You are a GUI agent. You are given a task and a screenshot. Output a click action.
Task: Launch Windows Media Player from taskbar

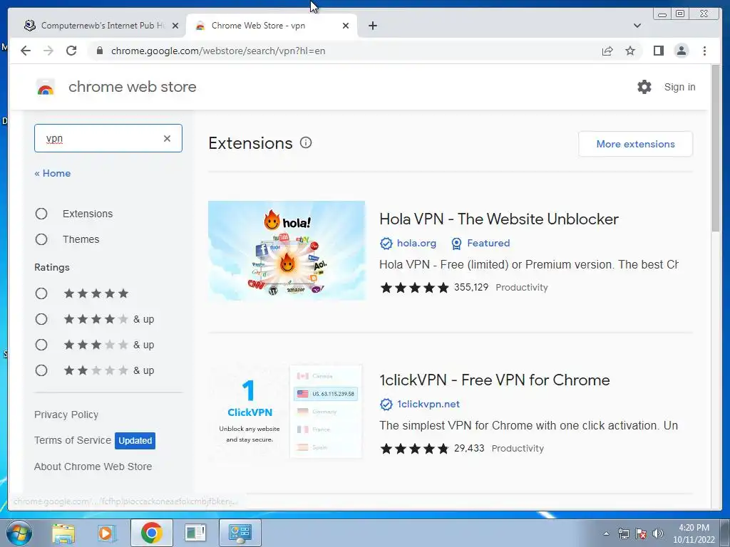click(x=107, y=533)
